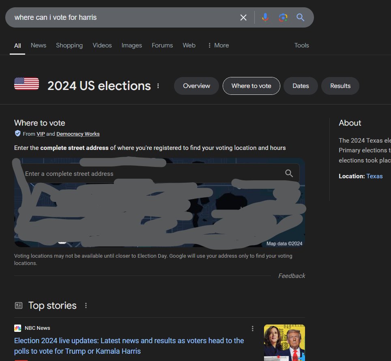This screenshot has width=391, height=361.
Task: Click the NBC News source name
Action: click(x=37, y=328)
